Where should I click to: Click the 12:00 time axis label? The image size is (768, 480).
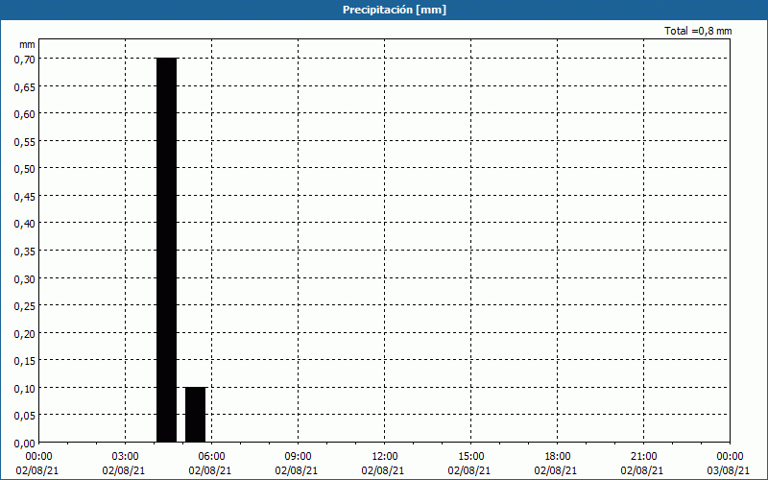tap(385, 457)
